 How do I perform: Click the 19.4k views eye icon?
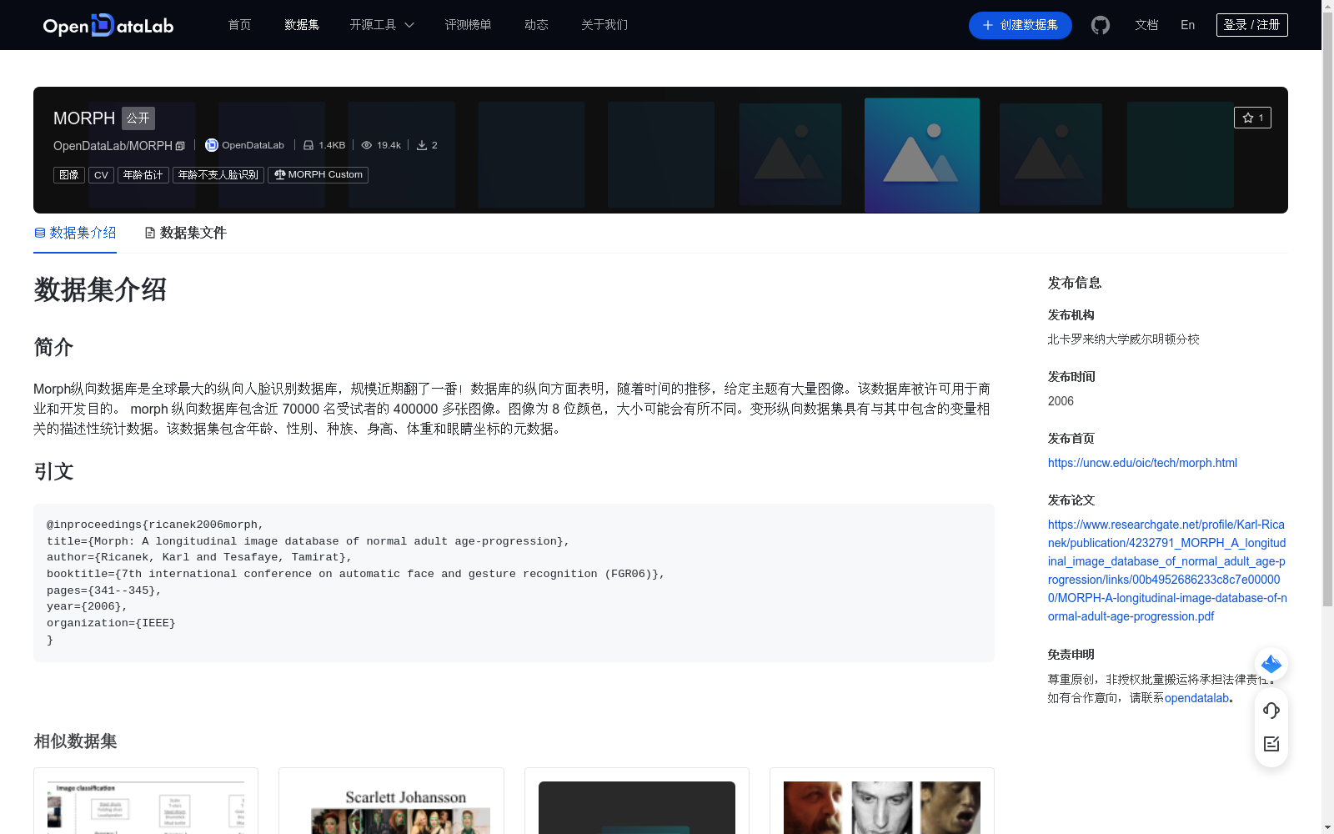pos(367,145)
